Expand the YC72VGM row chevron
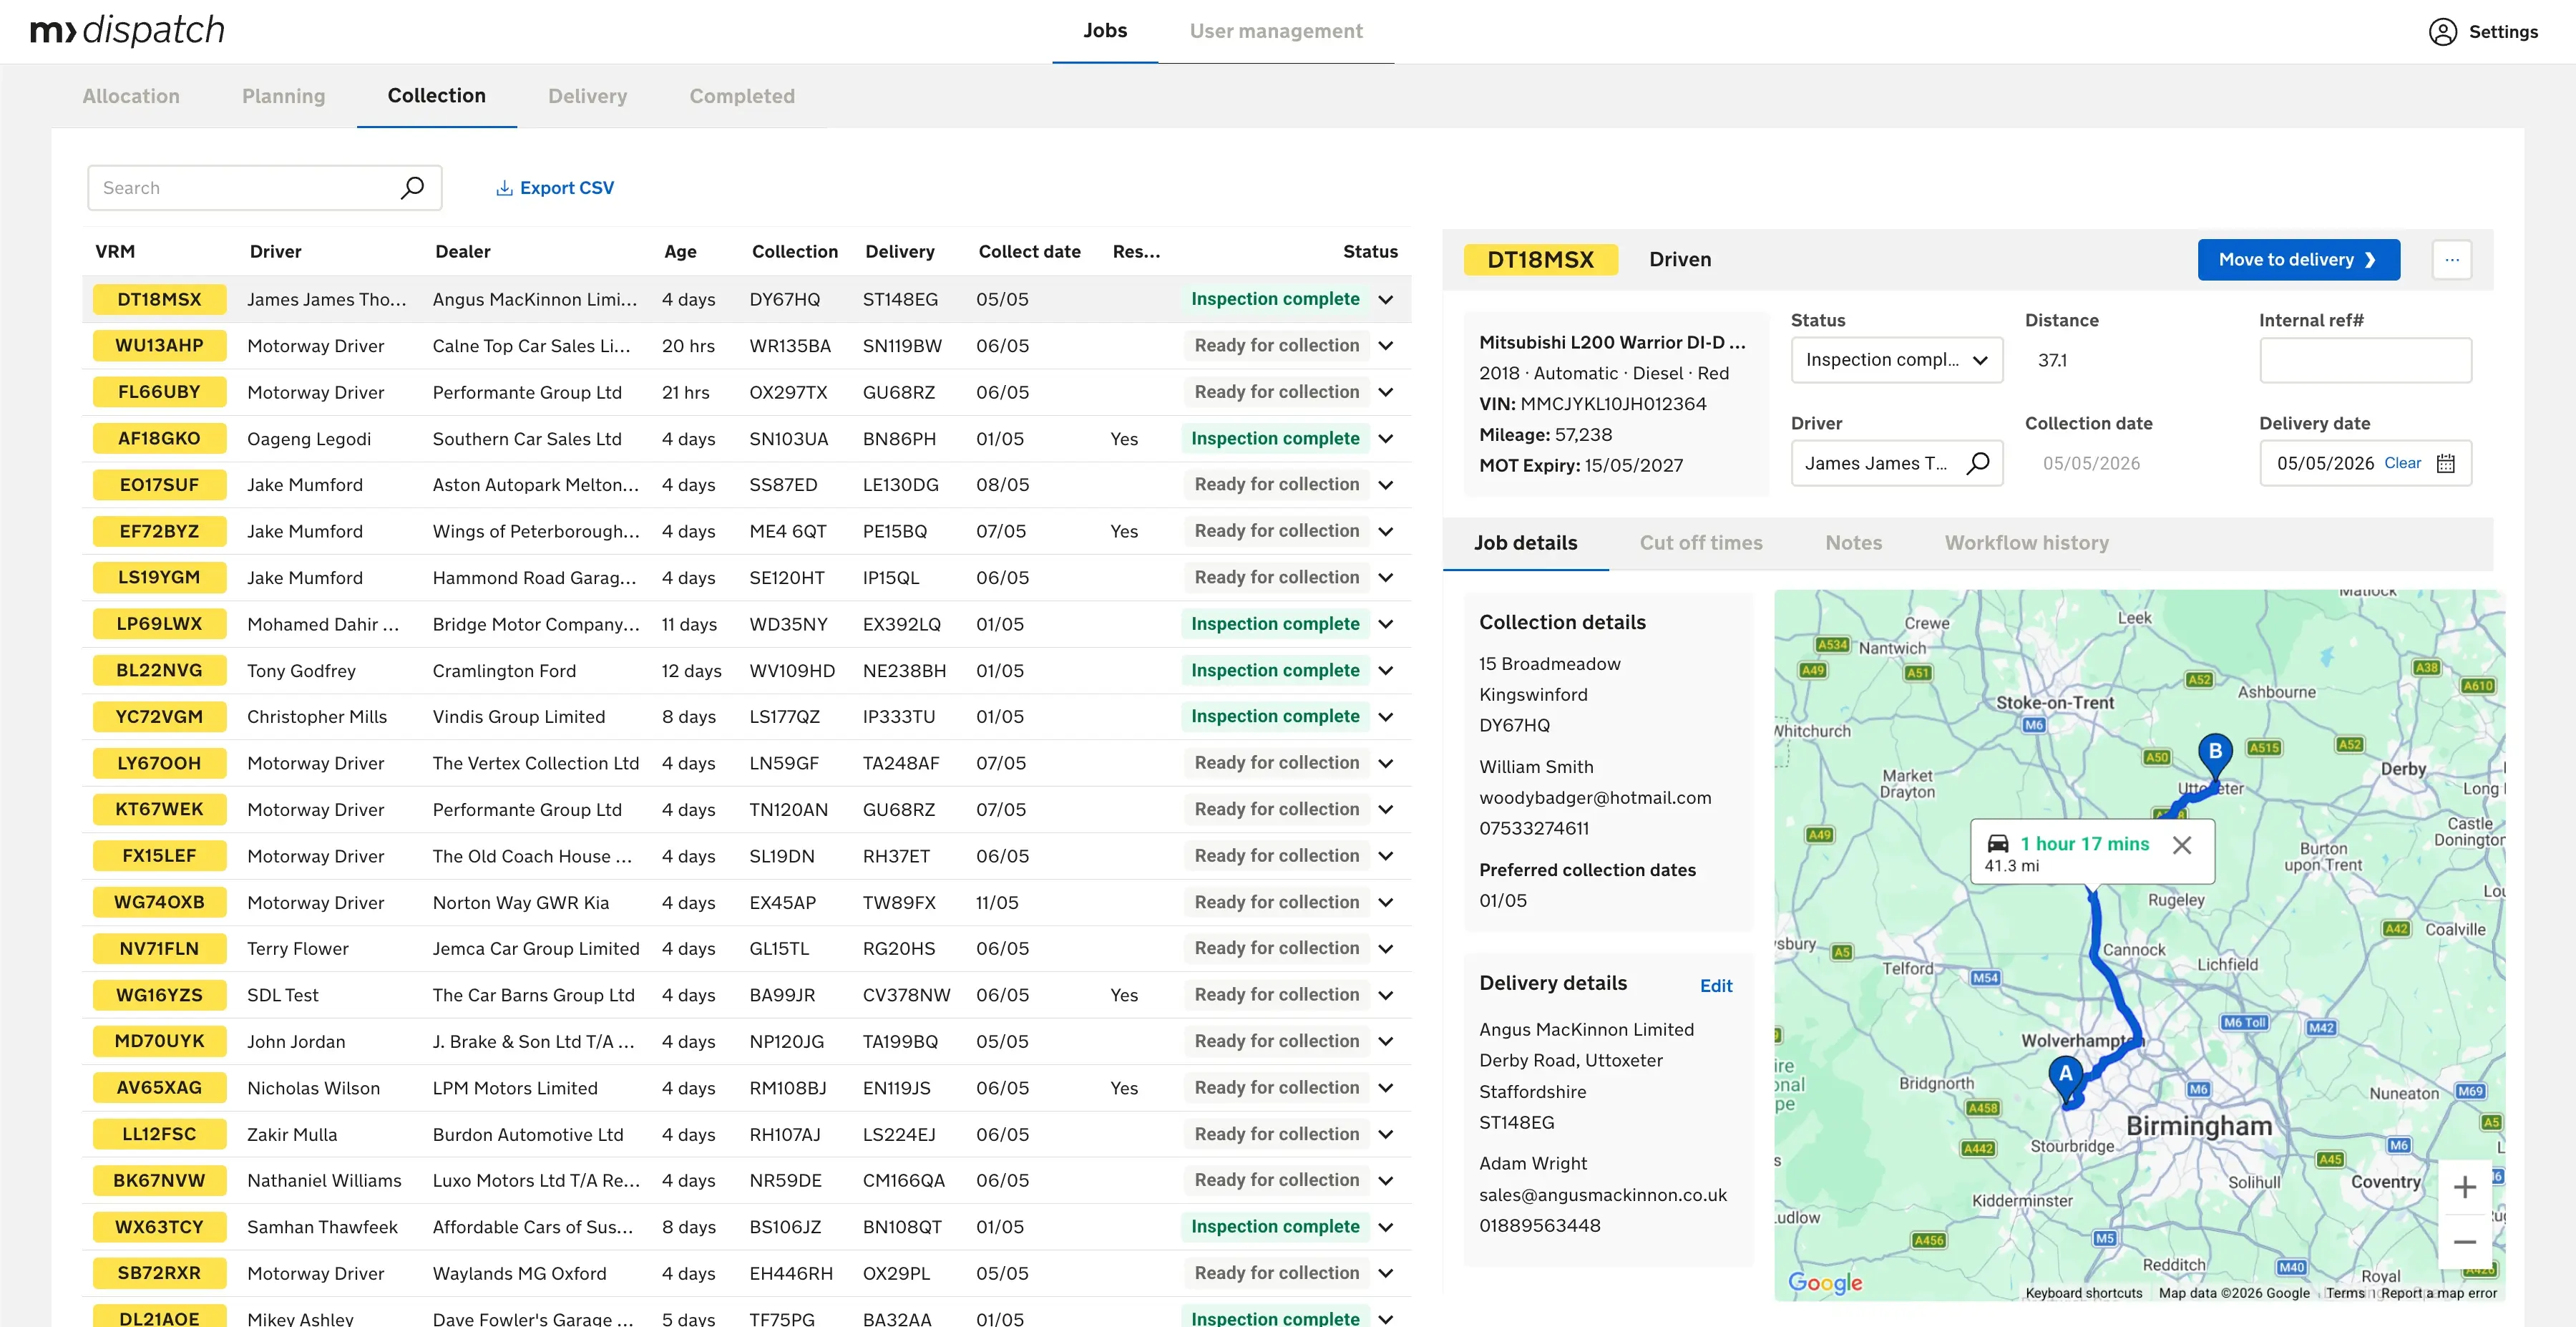This screenshot has width=2576, height=1327. (x=1386, y=717)
